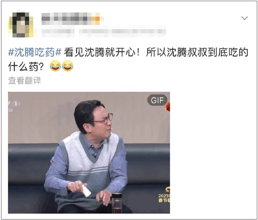
Task: Click the first crying-laughing emoji
Action: coord(55,66)
